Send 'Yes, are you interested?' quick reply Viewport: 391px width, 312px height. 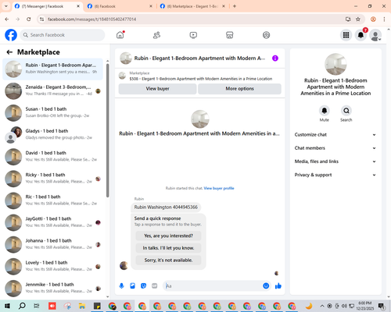point(168,236)
